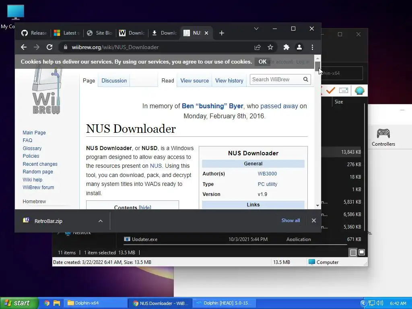Click the Controllers gamepad icon in Dolphin

(x=383, y=133)
